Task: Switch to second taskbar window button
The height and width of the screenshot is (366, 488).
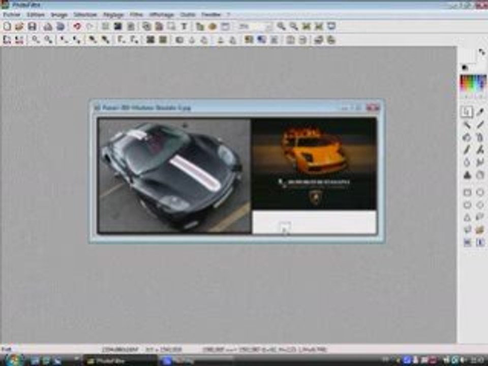Action: click(x=195, y=361)
